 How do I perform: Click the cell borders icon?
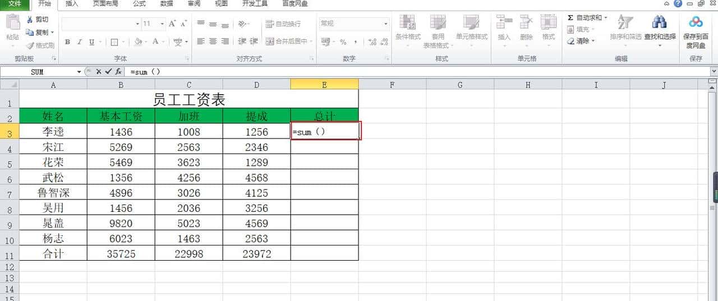(114, 42)
